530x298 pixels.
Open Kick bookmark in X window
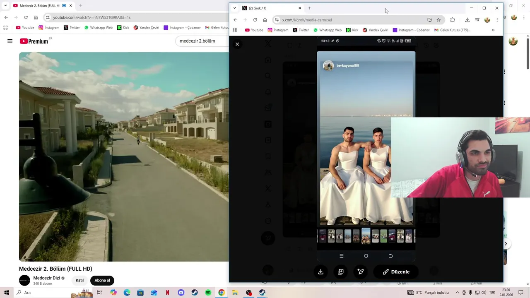tap(352, 30)
